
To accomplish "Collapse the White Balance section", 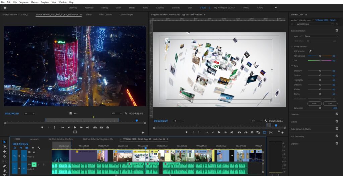I will pos(292,46).
